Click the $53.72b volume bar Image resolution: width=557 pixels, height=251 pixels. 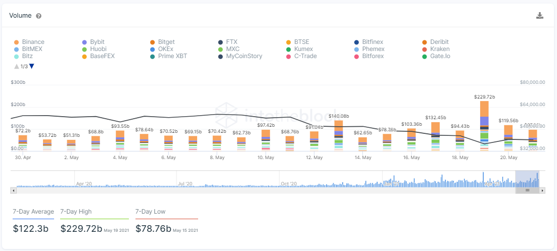coord(47,145)
